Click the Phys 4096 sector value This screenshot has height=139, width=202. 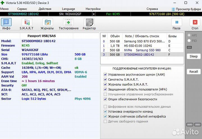82,99
